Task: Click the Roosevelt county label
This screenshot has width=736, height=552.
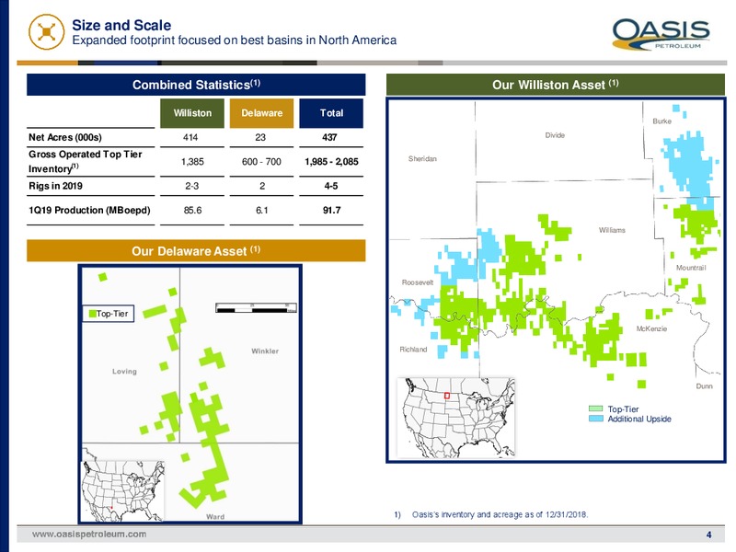Action: point(418,282)
